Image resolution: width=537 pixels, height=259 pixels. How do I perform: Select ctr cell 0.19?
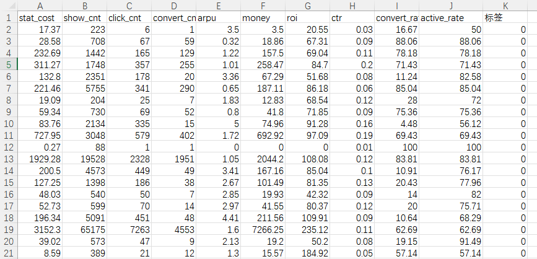coord(352,135)
